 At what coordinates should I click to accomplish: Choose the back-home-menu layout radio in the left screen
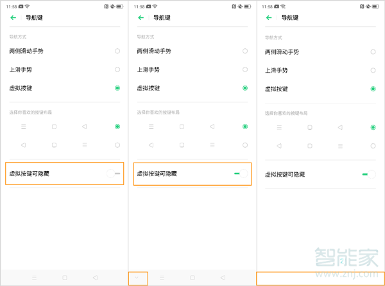117,145
